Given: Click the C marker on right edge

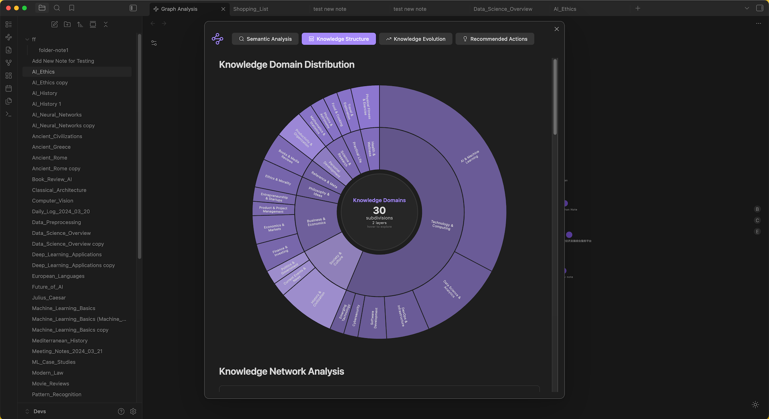Looking at the screenshot, I should tap(757, 220).
